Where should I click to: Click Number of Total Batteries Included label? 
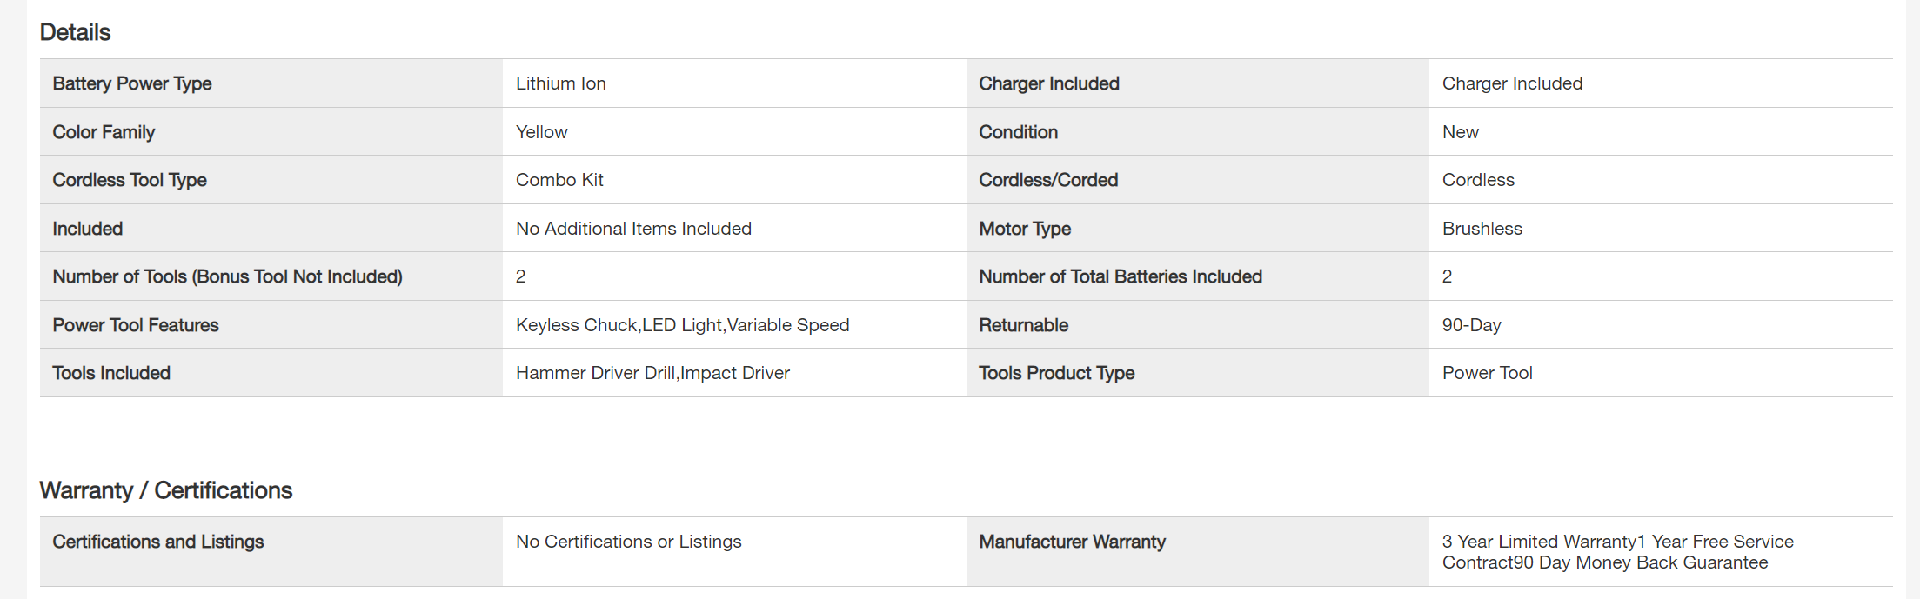1121,276
